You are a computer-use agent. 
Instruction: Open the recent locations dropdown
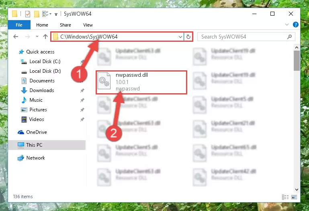click(x=37, y=37)
